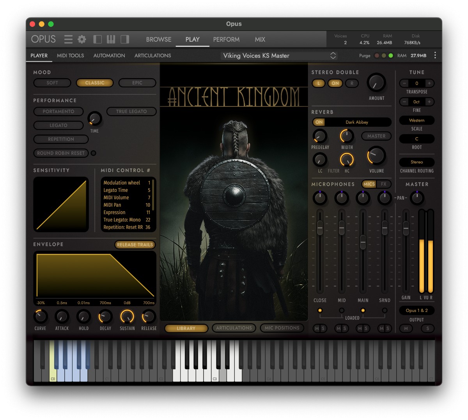Screen dimensions: 468x420
Task: Solo the Master output
Action: 428,328
